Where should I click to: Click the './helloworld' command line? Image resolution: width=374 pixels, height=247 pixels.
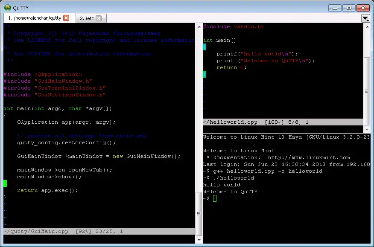pos(234,178)
